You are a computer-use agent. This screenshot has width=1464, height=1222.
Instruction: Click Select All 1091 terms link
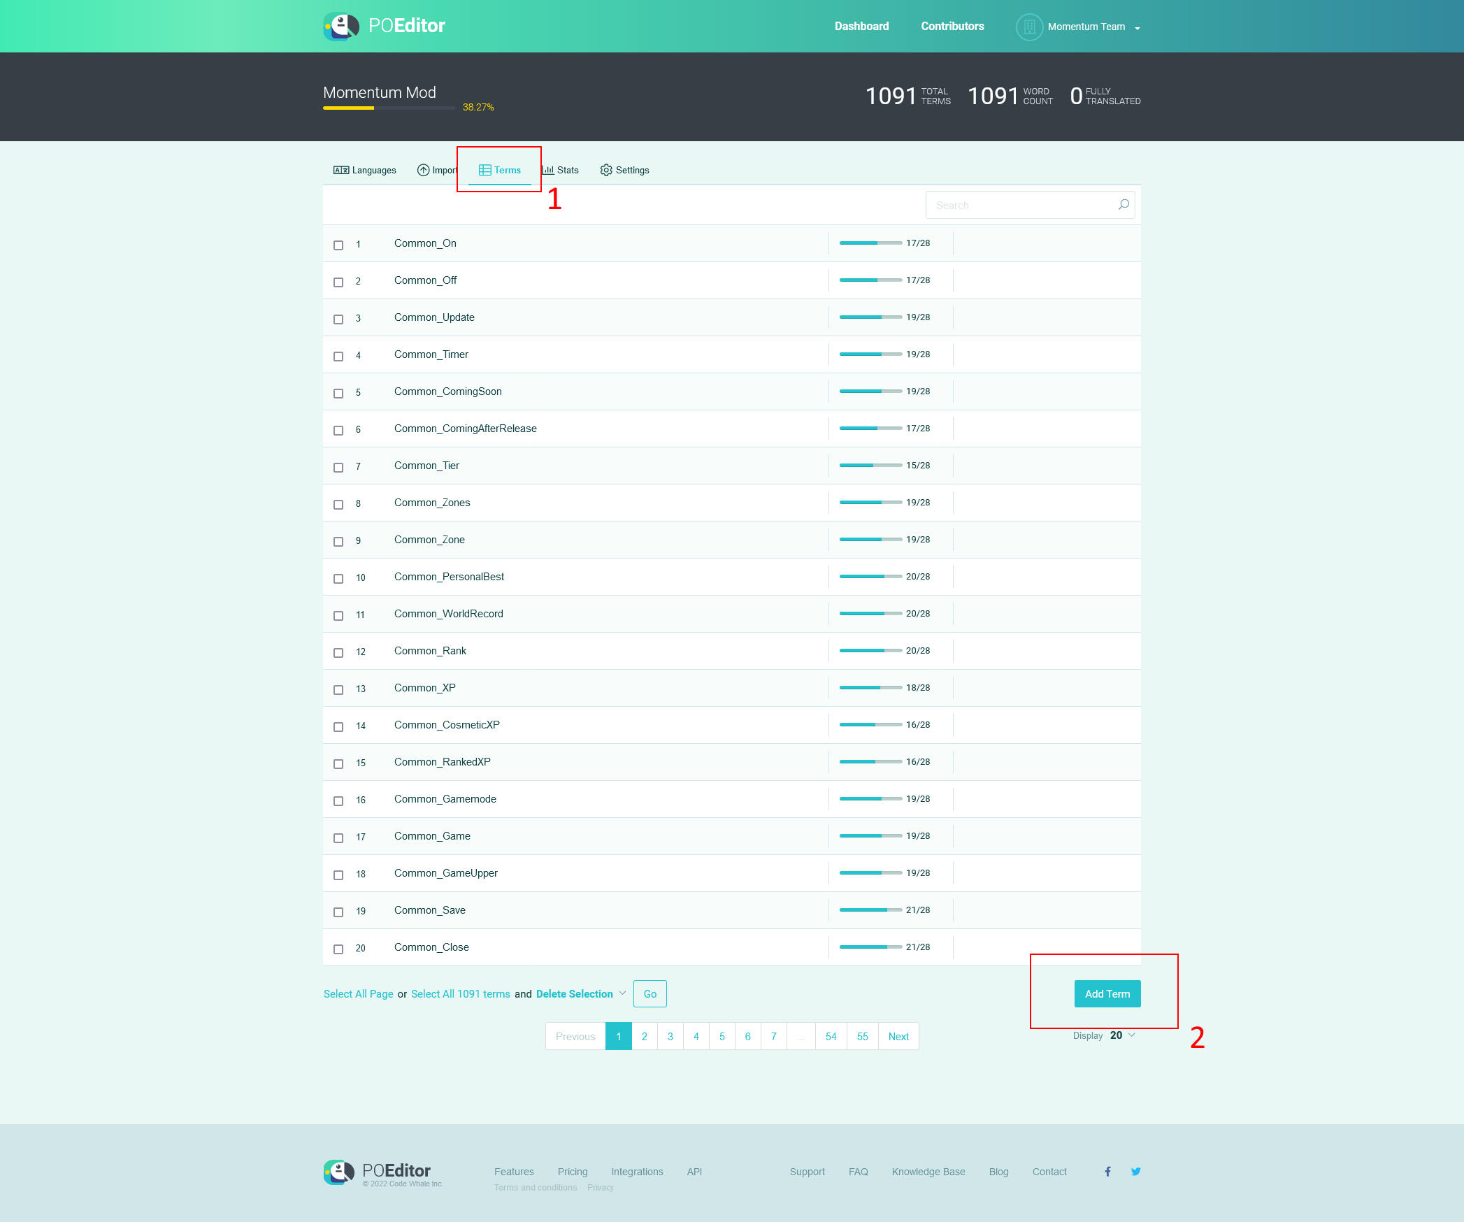[x=460, y=994]
